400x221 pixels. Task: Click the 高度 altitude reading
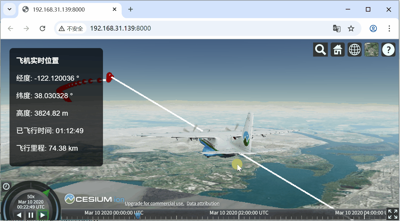[51, 113]
